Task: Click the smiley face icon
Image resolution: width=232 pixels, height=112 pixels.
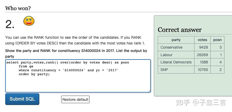Action: tap(29, 21)
